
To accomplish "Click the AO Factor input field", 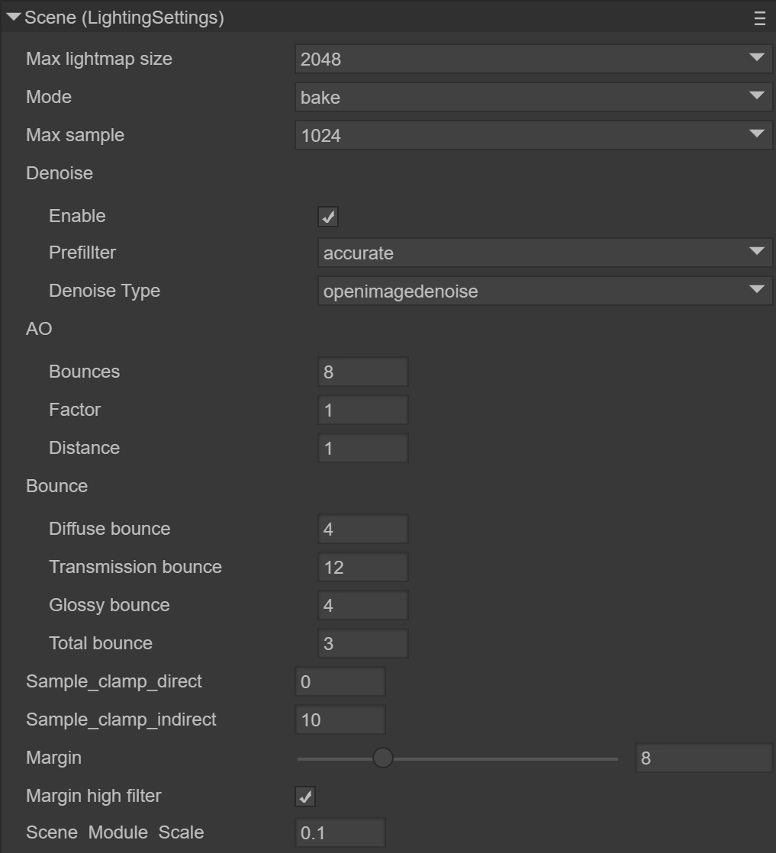I will pos(362,410).
